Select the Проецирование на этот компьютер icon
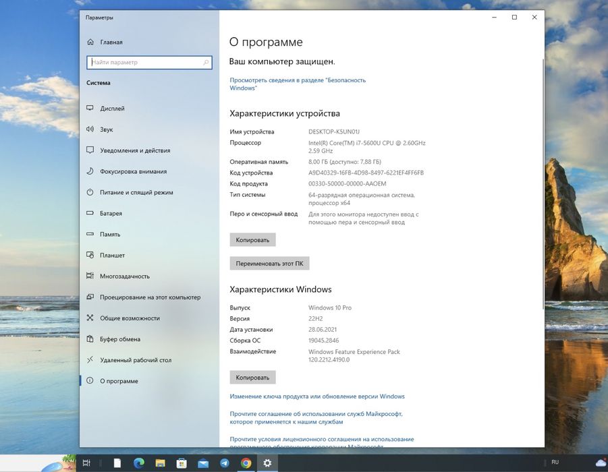Viewport: 608px width, 472px height. tap(90, 297)
